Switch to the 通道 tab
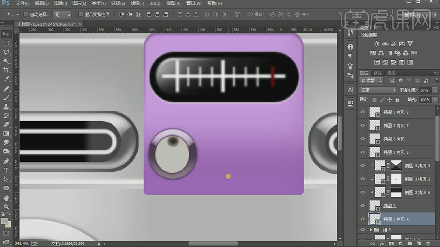Viewport: 440px width, 247px height. 391,73
